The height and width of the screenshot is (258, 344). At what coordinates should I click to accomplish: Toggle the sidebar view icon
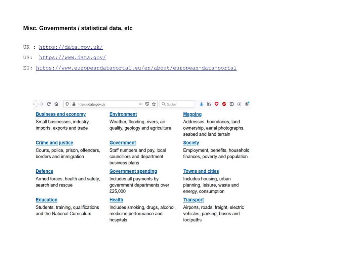231,104
